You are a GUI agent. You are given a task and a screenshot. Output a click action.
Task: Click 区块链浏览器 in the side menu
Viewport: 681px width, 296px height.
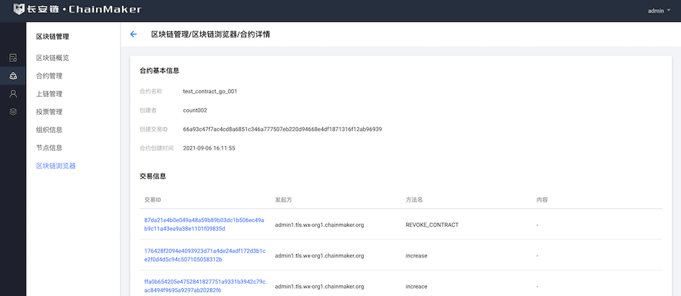56,166
